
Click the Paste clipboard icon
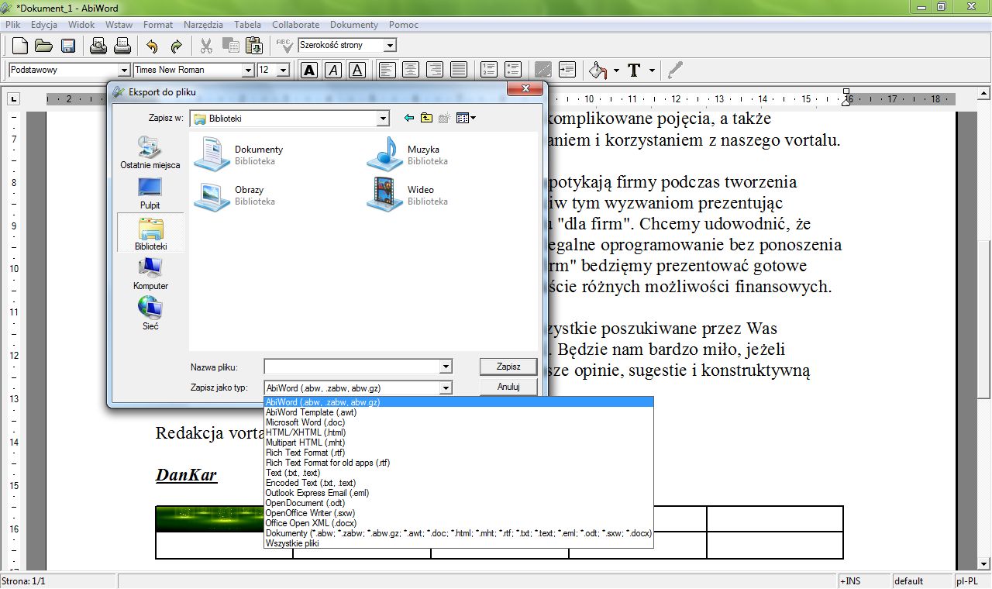[x=254, y=45]
